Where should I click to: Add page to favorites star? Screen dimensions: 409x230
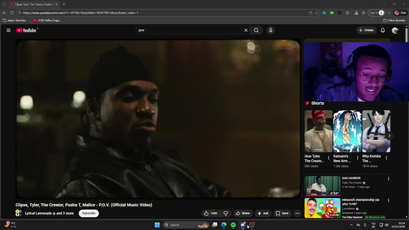pyautogui.click(x=317, y=13)
